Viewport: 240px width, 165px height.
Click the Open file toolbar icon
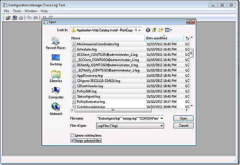[x=8, y=18]
